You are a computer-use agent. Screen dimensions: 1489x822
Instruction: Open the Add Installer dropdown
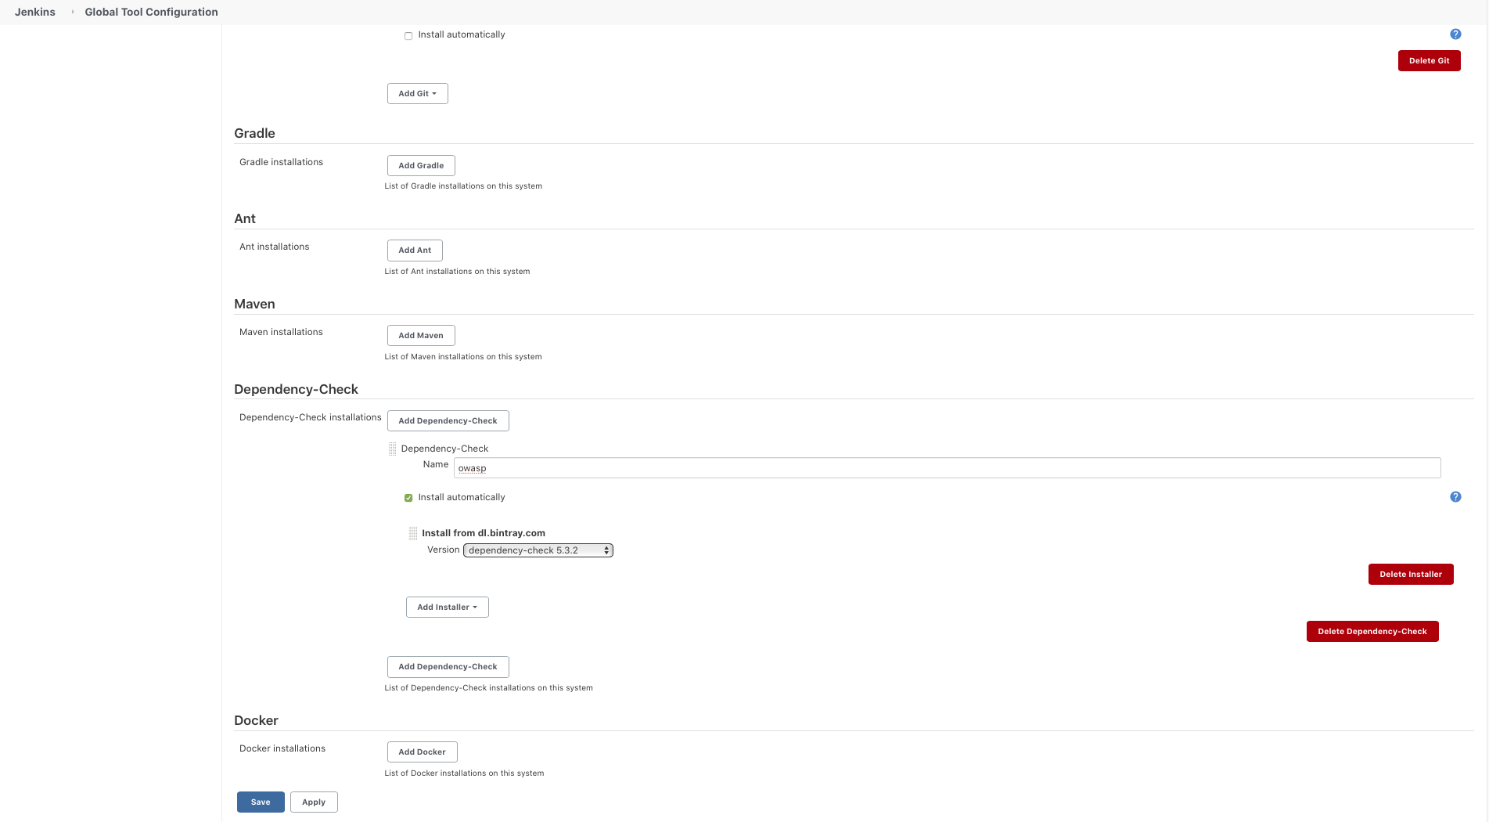(x=448, y=607)
